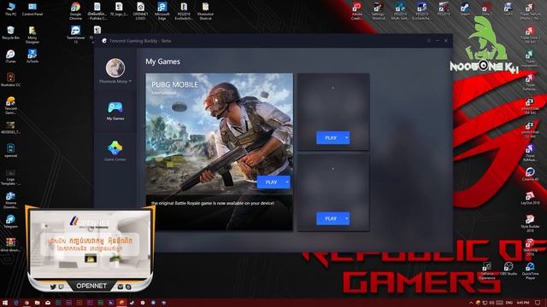This screenshot has width=547, height=307.
Task: Show hidden system tray icons chevron
Action: point(471,303)
